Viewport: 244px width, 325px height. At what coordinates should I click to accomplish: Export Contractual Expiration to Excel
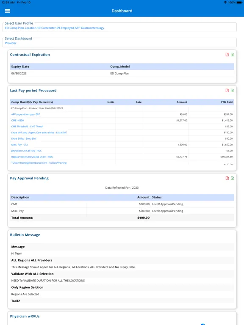[233, 55]
